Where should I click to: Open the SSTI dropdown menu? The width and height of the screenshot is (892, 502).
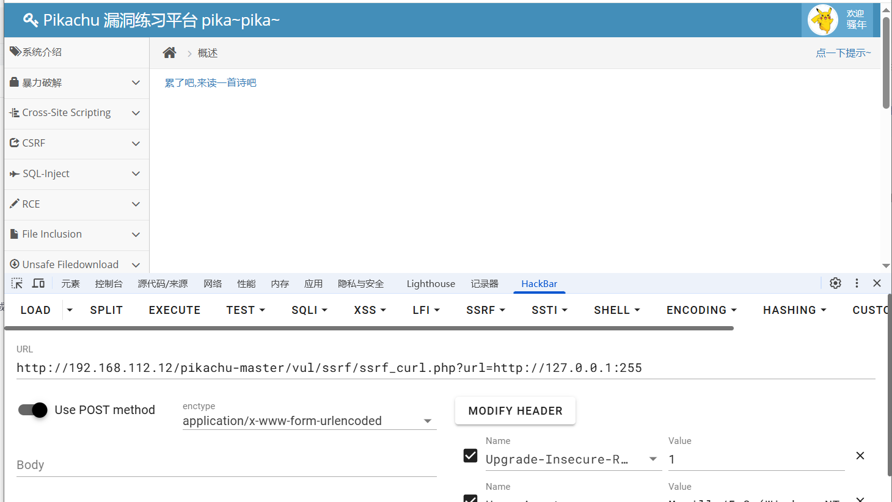coord(550,310)
